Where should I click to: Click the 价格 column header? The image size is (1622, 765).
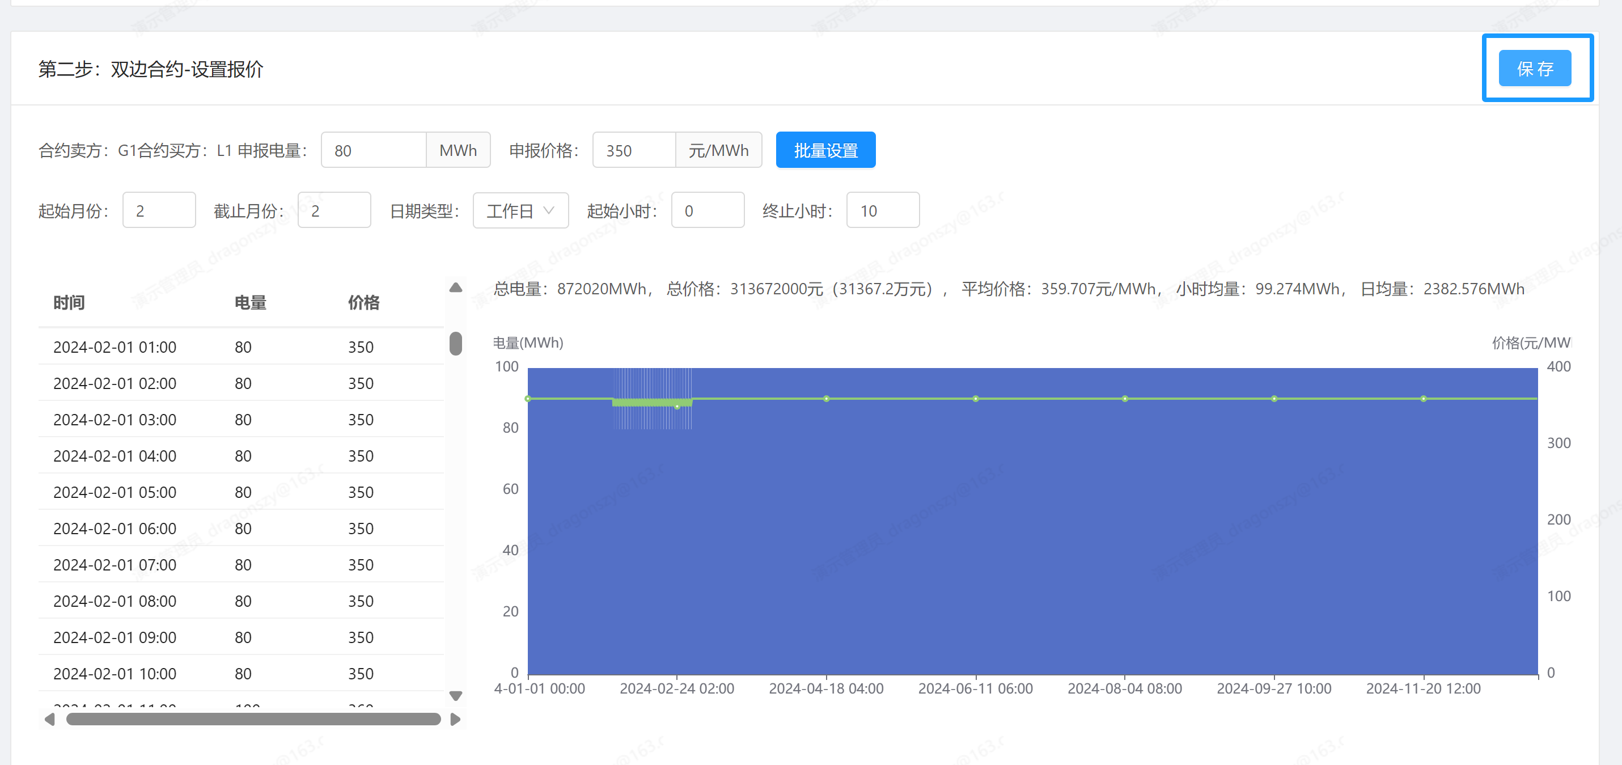(364, 303)
